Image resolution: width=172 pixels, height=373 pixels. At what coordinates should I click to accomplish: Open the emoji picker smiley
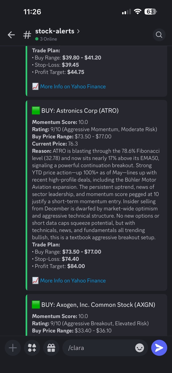point(139,348)
